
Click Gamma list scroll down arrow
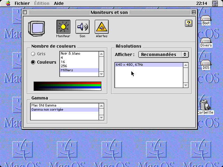pos(101,118)
